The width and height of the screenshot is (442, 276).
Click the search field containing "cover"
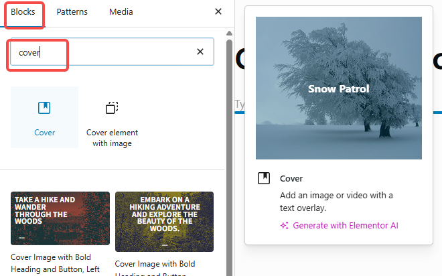coord(100,52)
